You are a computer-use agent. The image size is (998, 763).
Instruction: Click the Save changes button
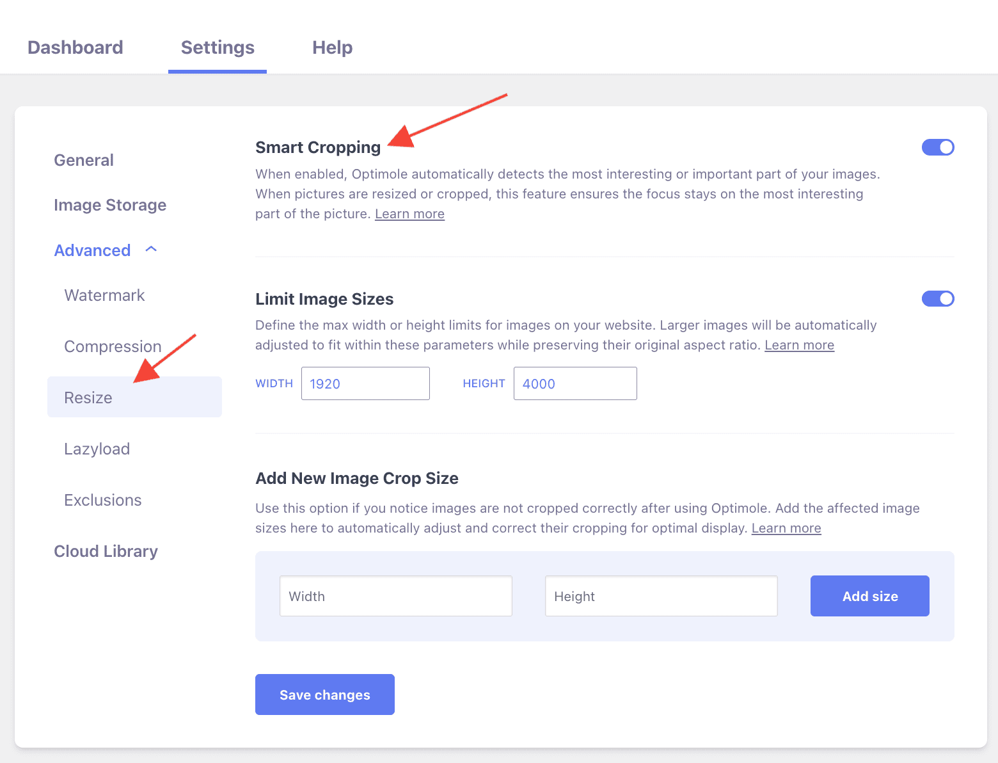coord(324,695)
